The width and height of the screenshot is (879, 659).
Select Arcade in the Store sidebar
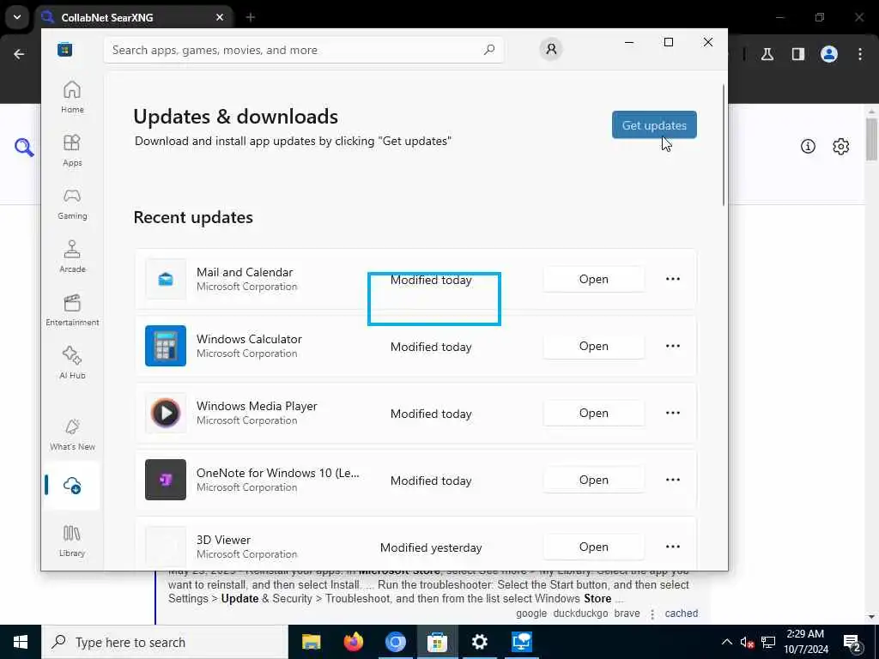tap(72, 257)
